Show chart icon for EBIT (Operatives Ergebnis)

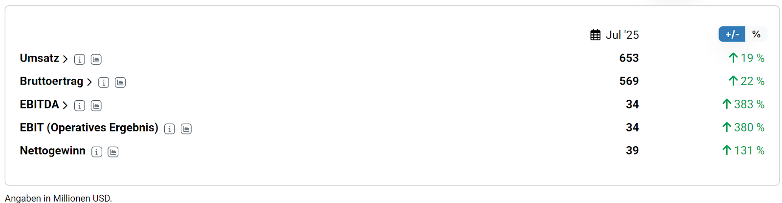click(186, 129)
